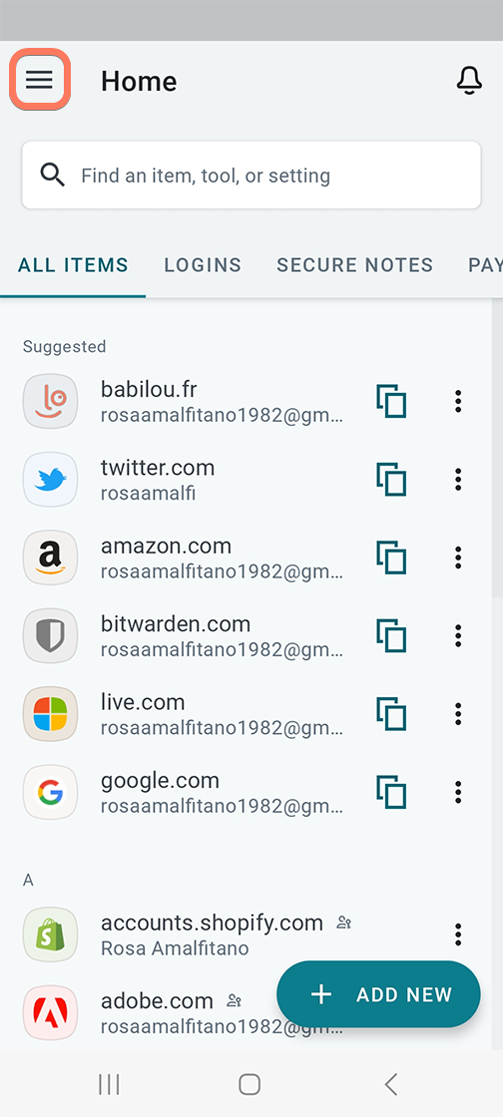Copy the amazon.com login
This screenshot has width=503, height=1117.
click(391, 558)
